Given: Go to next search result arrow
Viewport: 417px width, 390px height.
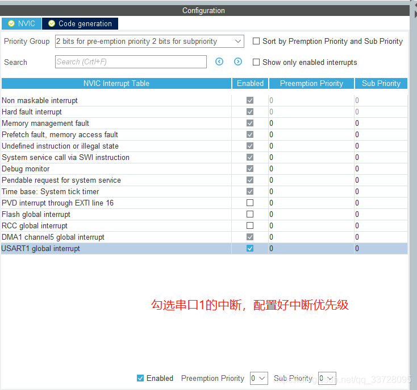Looking at the screenshot, I should click(238, 62).
